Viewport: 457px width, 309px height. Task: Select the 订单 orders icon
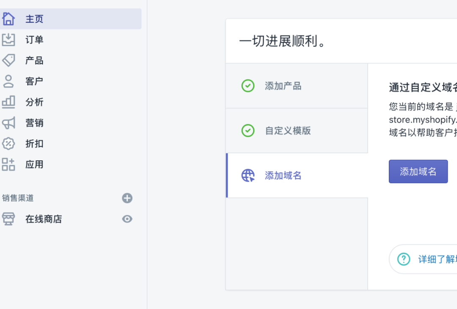pos(8,40)
